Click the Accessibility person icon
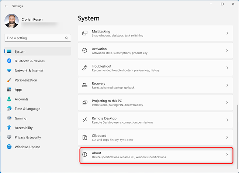 pos(9,128)
